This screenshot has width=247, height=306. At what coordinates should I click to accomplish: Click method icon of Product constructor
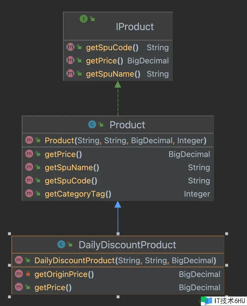(x=29, y=140)
